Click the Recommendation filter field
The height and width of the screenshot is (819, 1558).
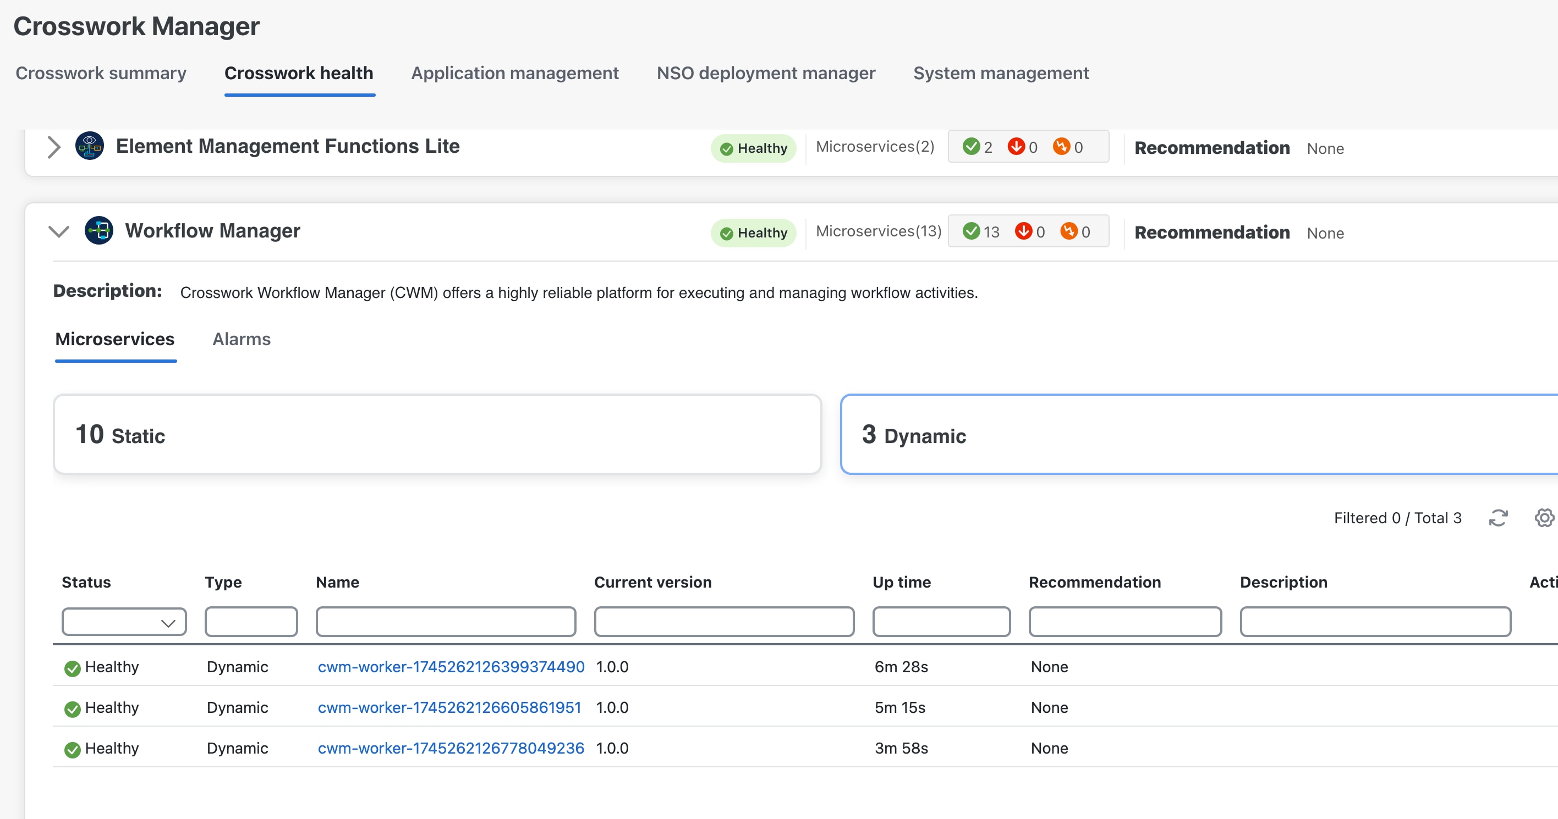click(1125, 622)
